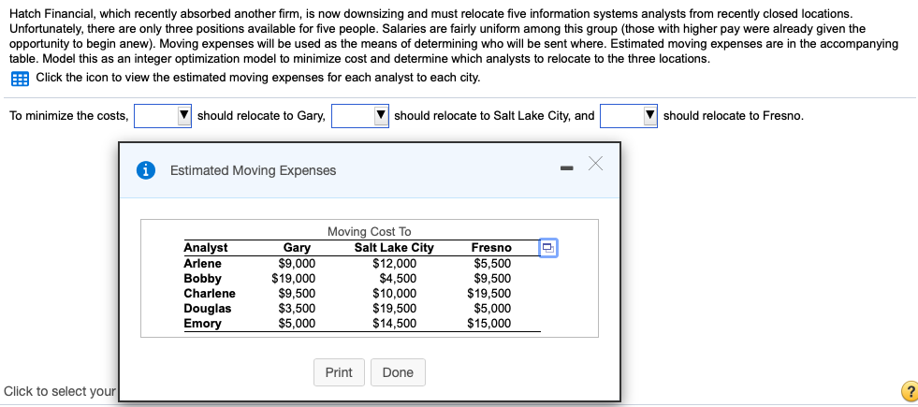Screen dimensions: 918x407
Task: Click 'To minimize the costs,' text
Action: click(69, 116)
